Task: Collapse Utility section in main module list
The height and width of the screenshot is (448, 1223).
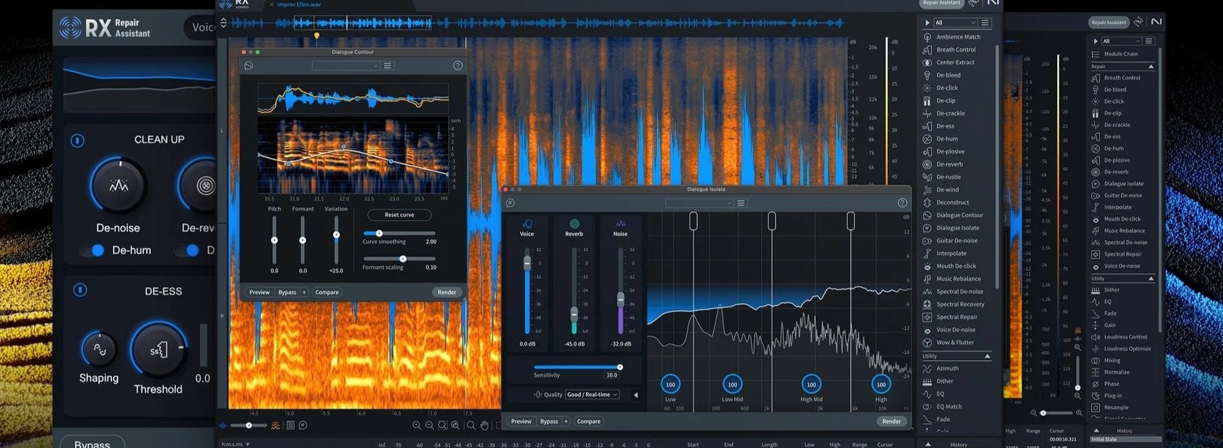Action: (x=987, y=356)
